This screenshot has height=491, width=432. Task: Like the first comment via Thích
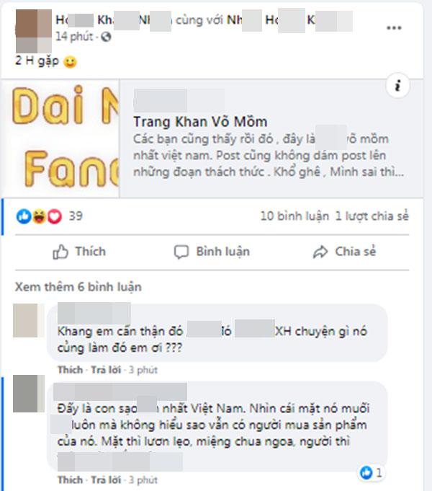click(70, 370)
